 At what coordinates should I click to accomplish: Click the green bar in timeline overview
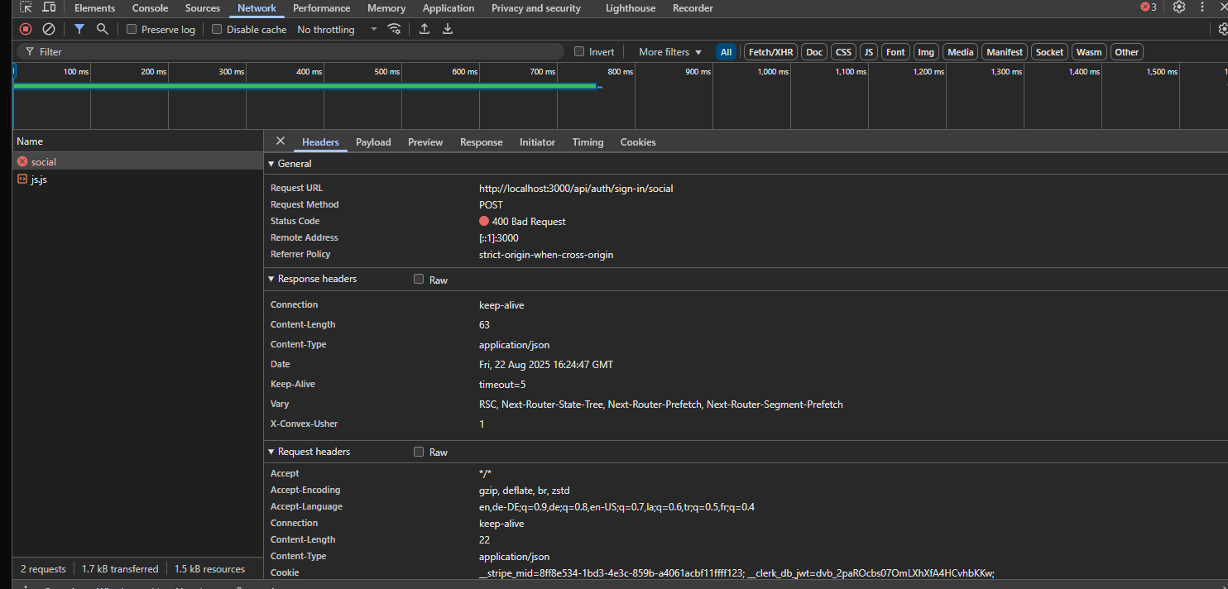305,86
